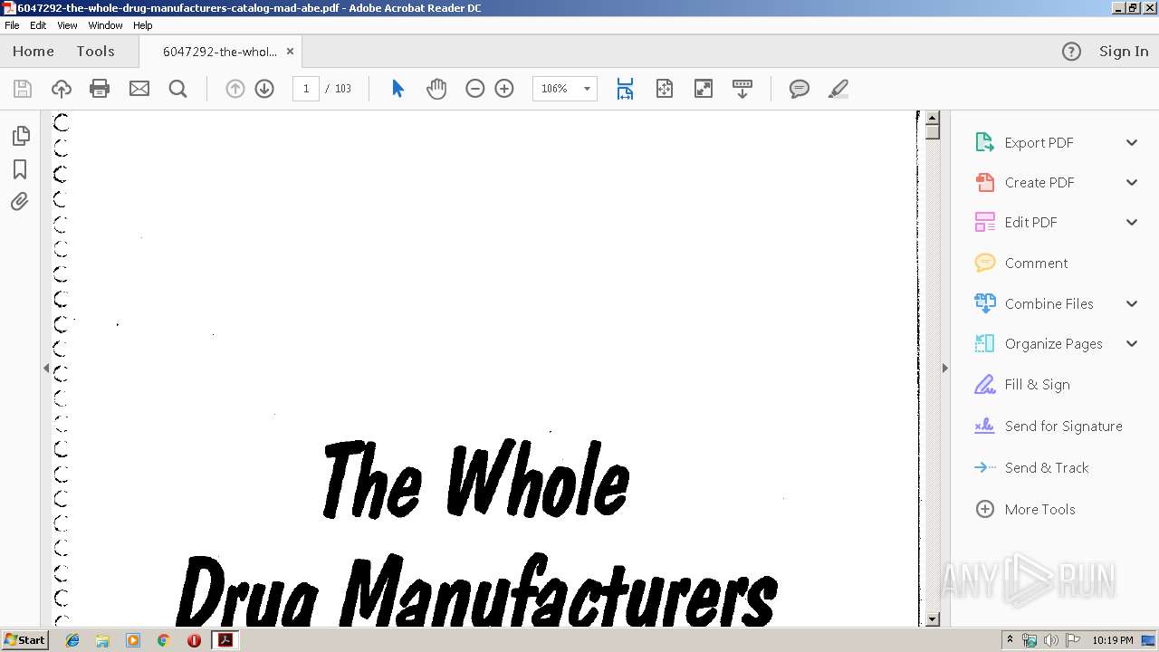Image resolution: width=1159 pixels, height=652 pixels.
Task: Open the Edit menu
Action: (x=38, y=25)
